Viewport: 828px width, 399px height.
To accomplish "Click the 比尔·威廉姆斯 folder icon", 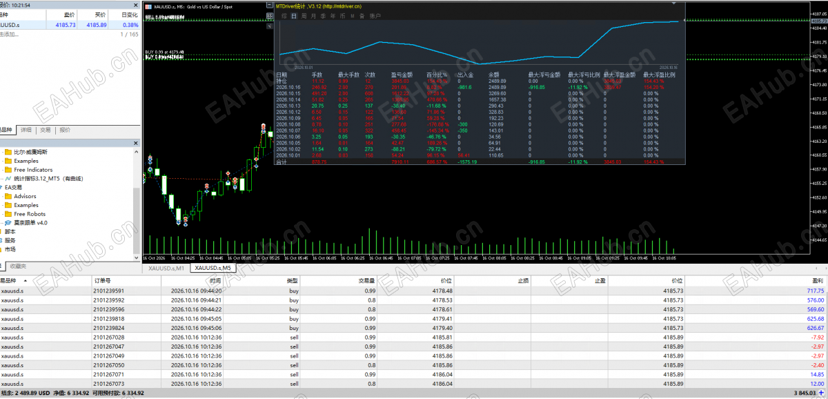I will 8,152.
